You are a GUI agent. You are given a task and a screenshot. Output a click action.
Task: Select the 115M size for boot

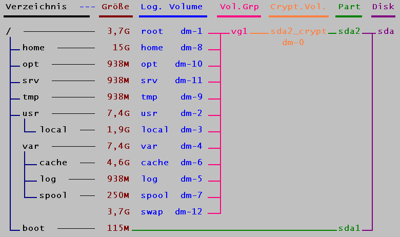point(118,228)
